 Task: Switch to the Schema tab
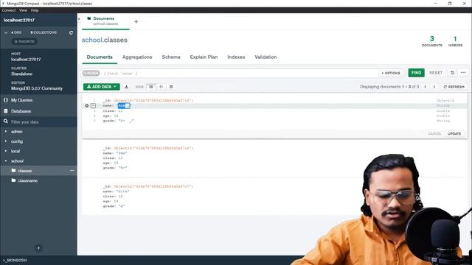coord(171,57)
